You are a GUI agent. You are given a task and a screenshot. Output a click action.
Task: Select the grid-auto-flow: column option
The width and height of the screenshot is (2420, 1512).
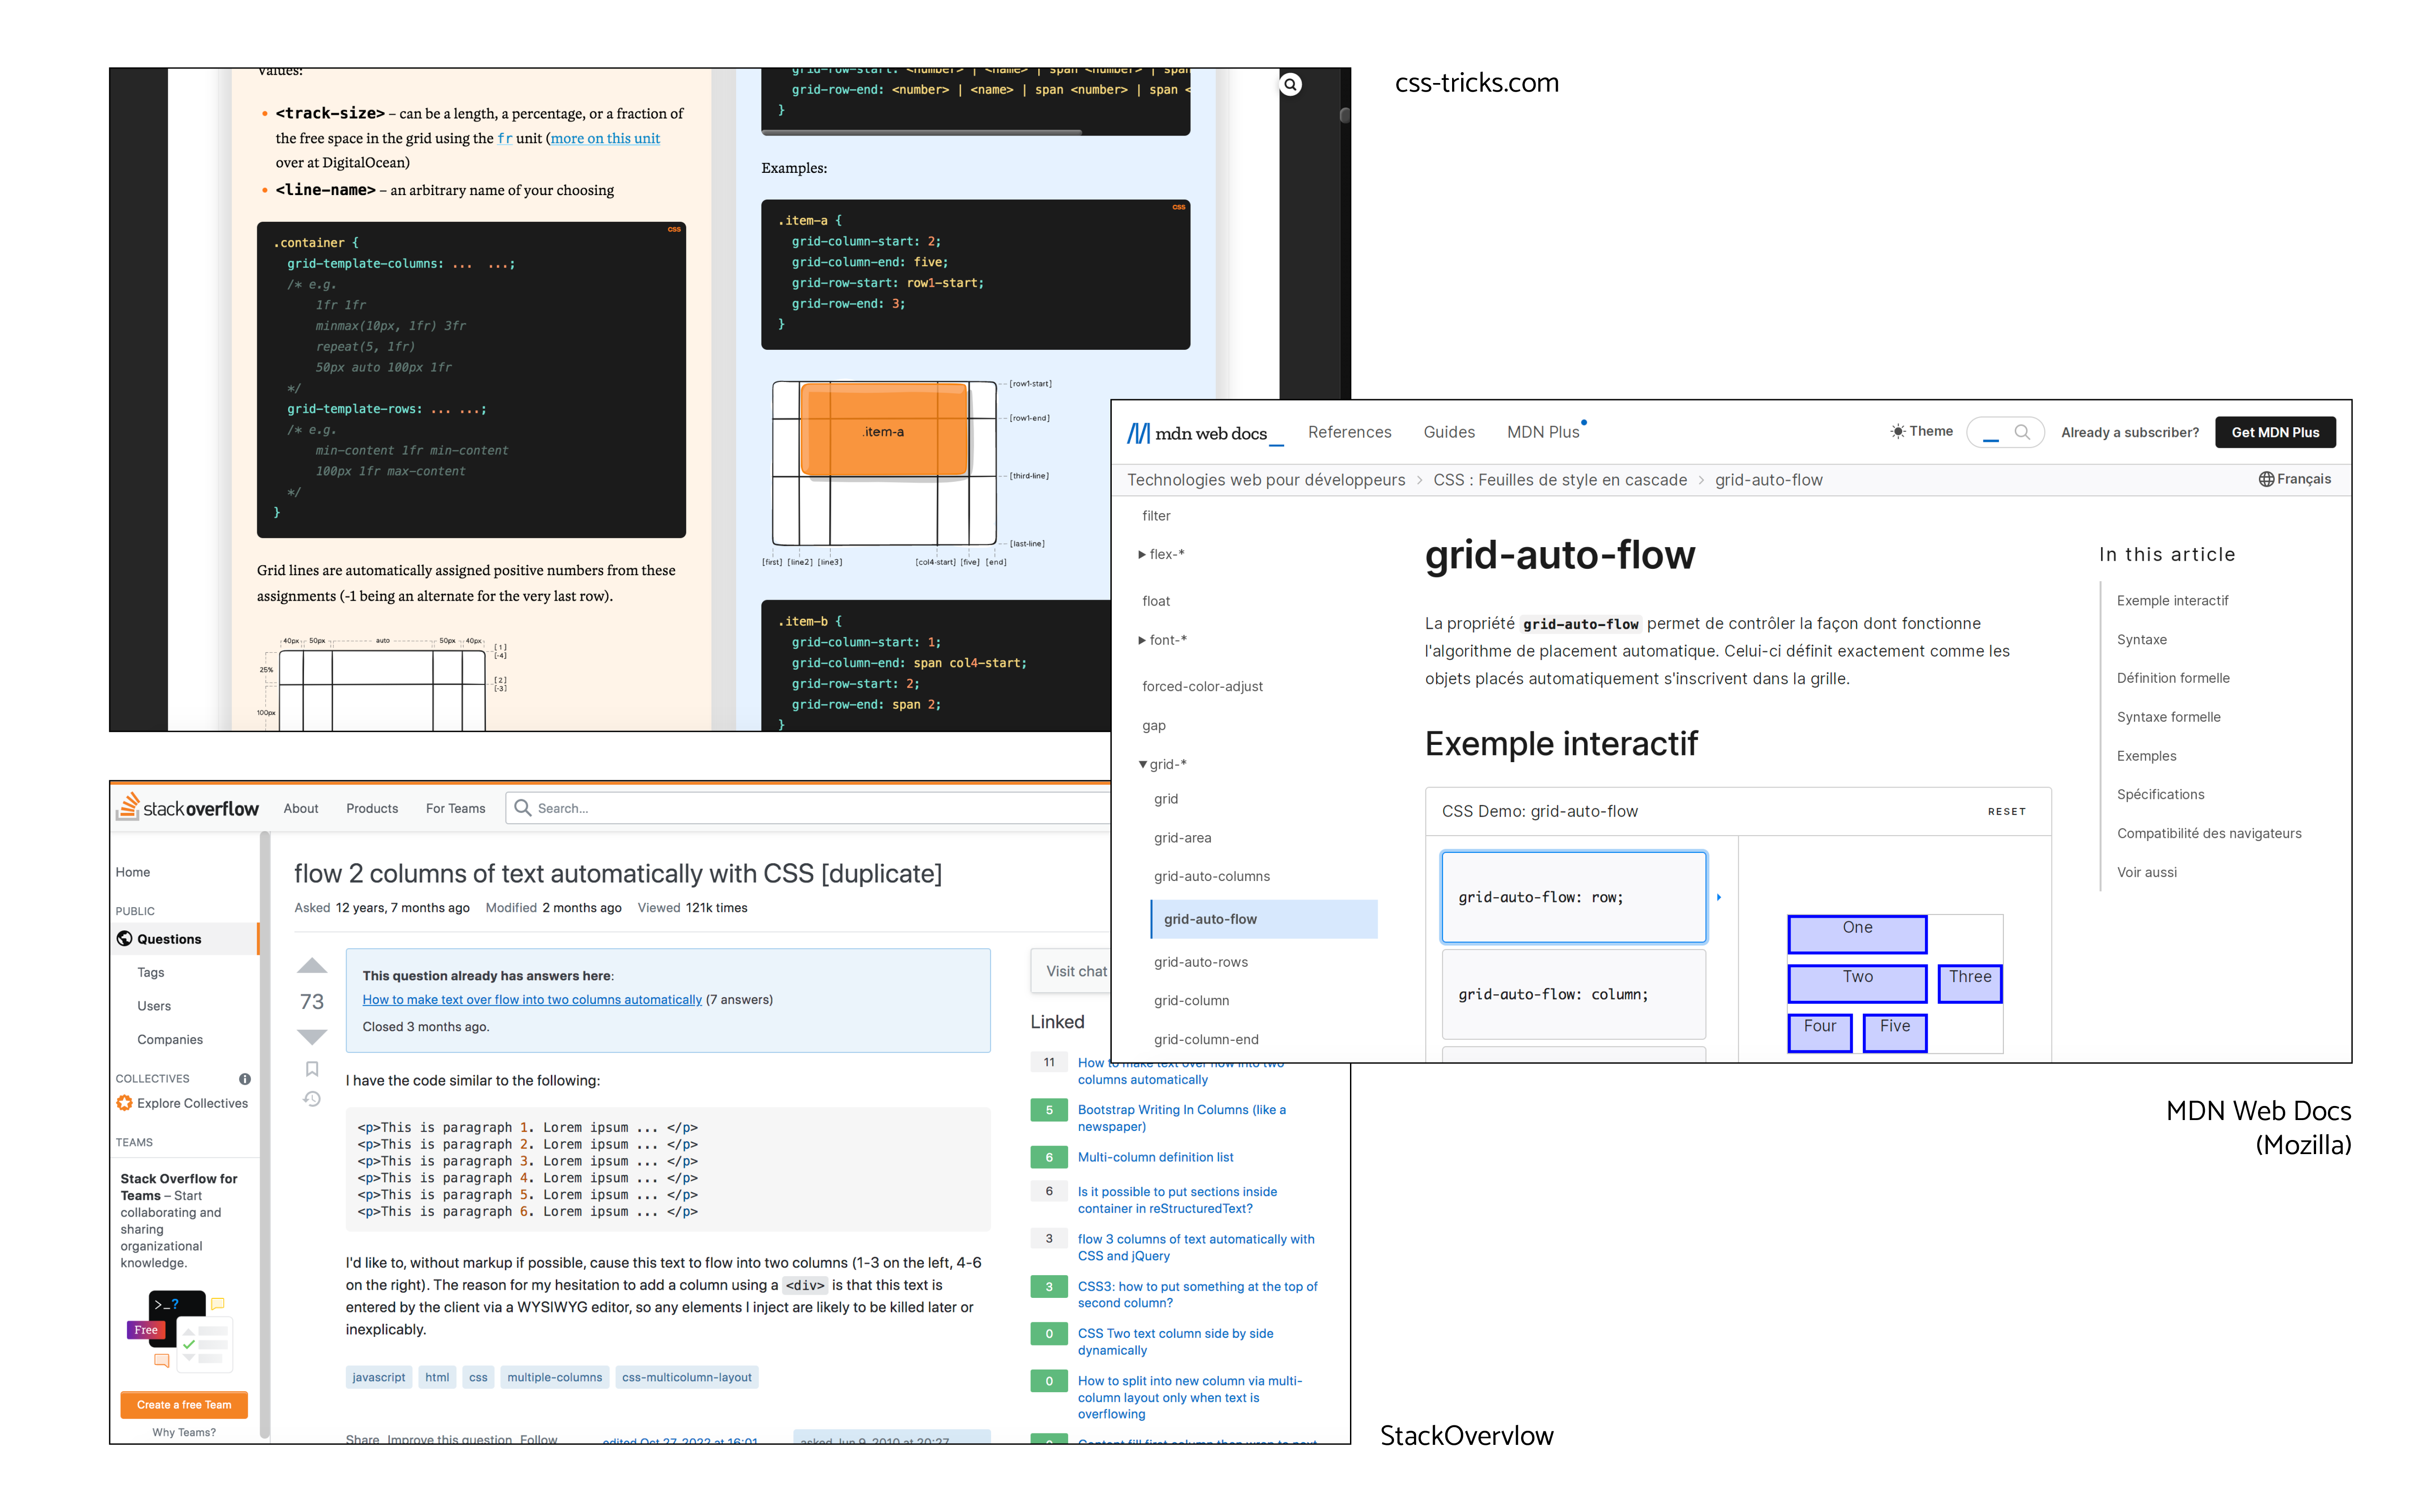[x=1573, y=994]
